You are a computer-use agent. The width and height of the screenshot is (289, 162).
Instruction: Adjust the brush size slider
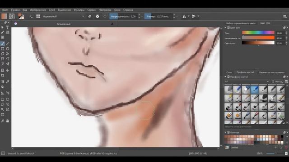(158, 16)
